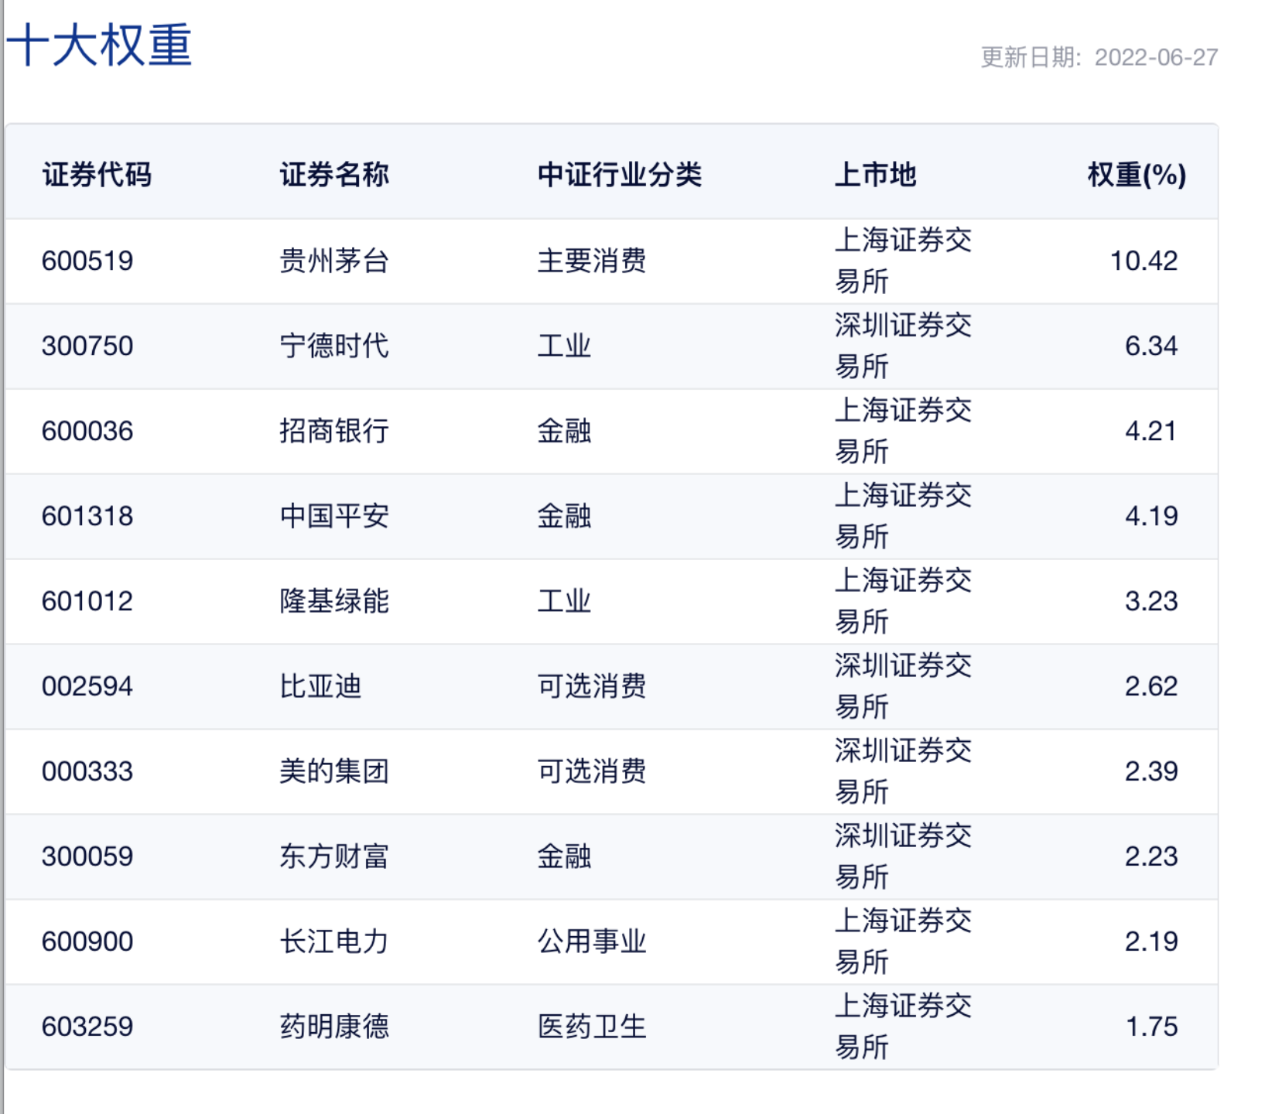
Task: Click 可选消费 cell in 美的集团 row
Action: click(592, 771)
